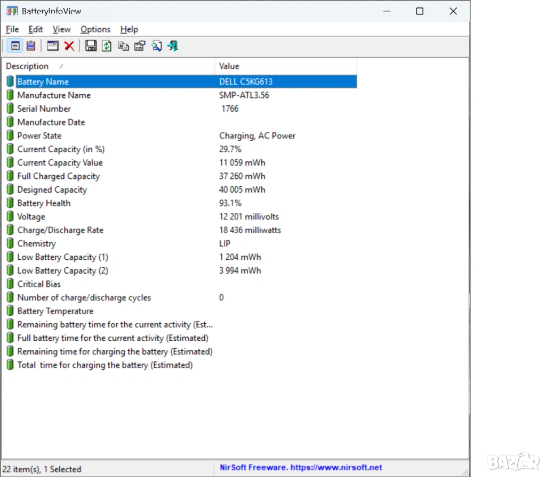Click the Copy Selected Items icon
Image resolution: width=546 pixels, height=477 pixels.
123,46
